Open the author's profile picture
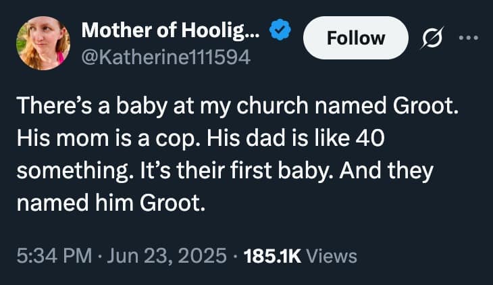This screenshot has width=493, height=285. pyautogui.click(x=41, y=43)
